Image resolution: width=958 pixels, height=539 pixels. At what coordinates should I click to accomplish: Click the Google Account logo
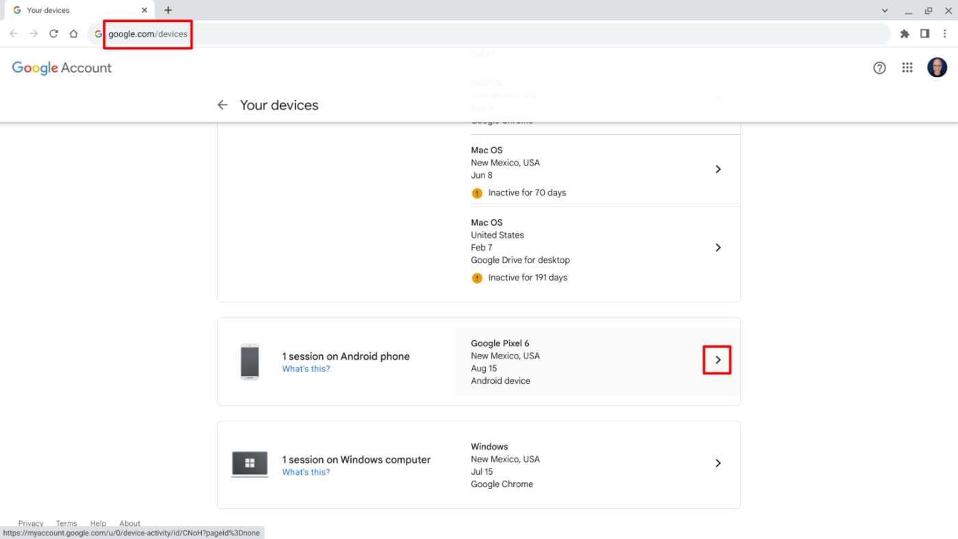62,68
